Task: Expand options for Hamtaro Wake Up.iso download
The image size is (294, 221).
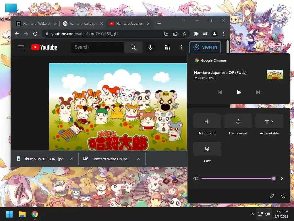Action: tap(139, 159)
